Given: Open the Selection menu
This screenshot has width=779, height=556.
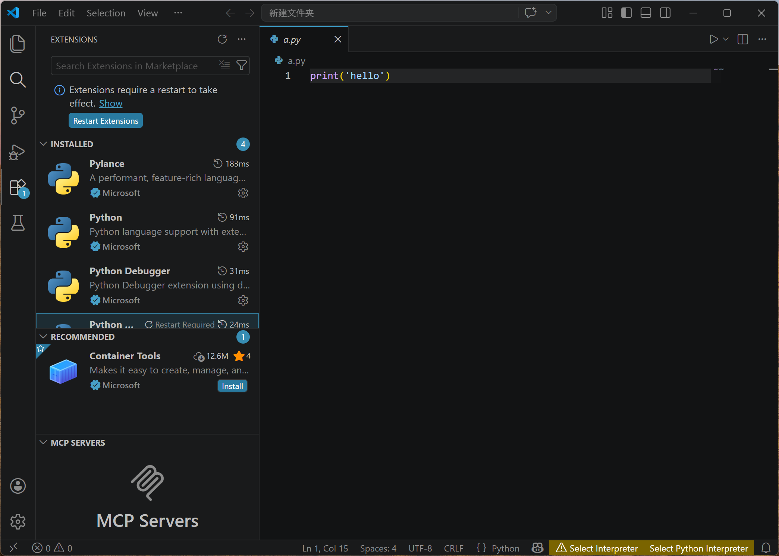Looking at the screenshot, I should 106,13.
